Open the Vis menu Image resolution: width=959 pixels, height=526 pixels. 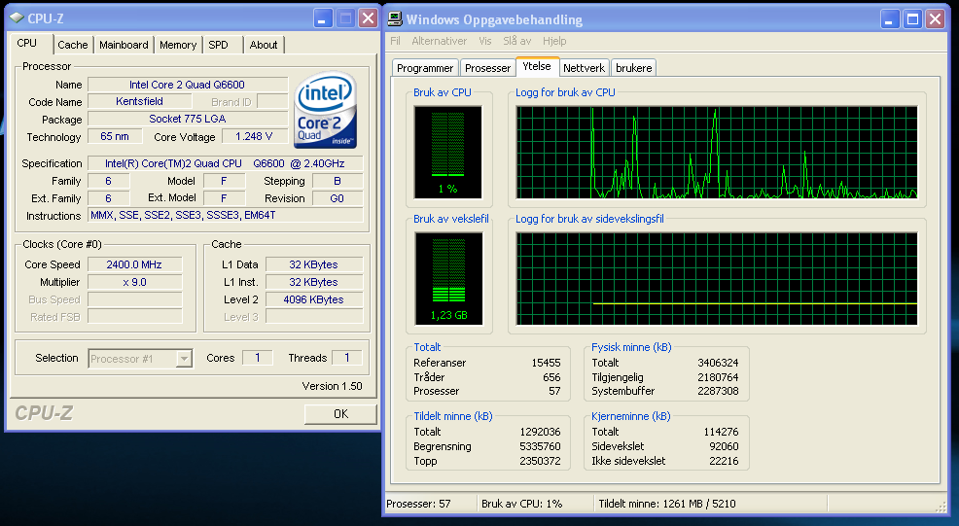[x=485, y=41]
